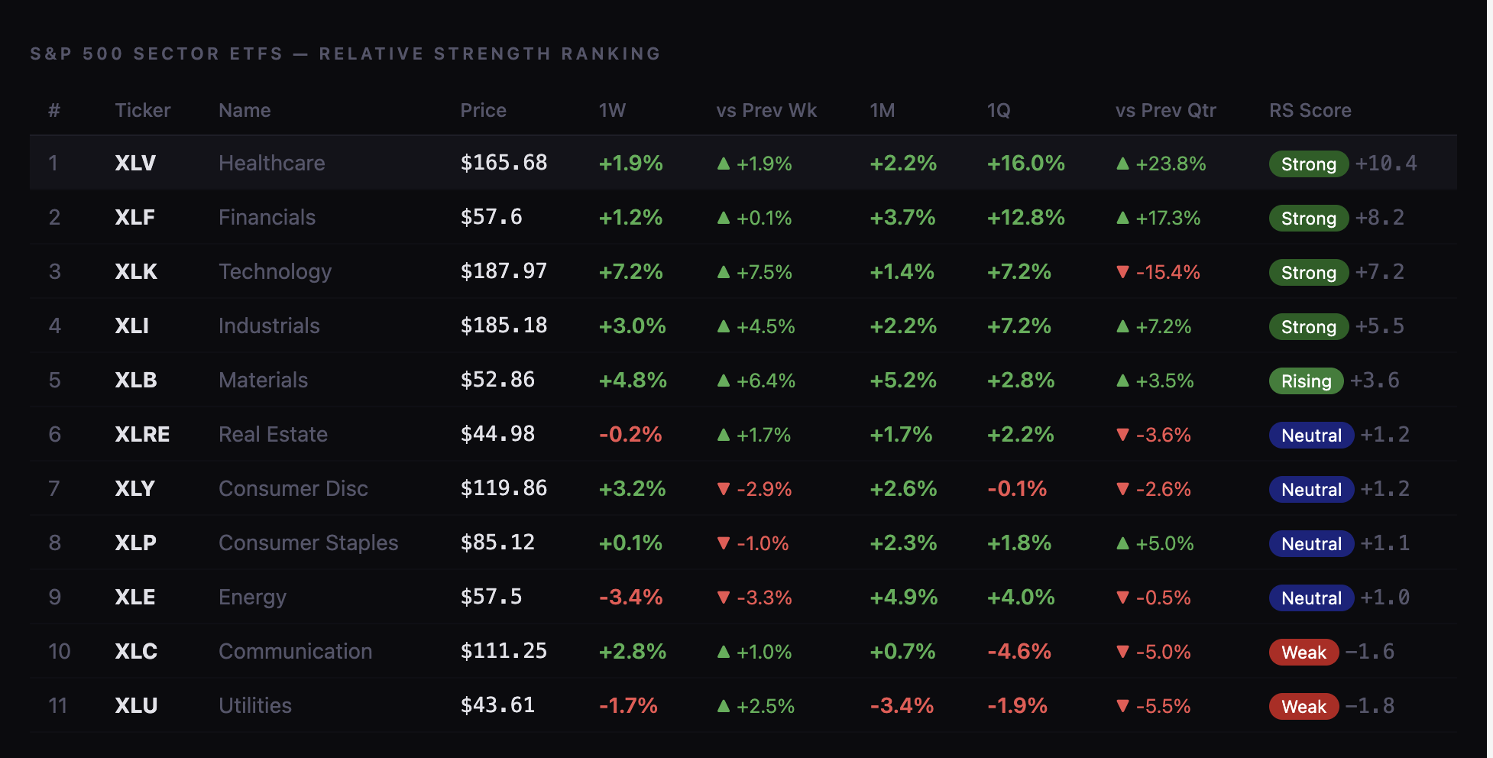Click the 1W column header
This screenshot has width=1493, height=758.
(x=612, y=110)
